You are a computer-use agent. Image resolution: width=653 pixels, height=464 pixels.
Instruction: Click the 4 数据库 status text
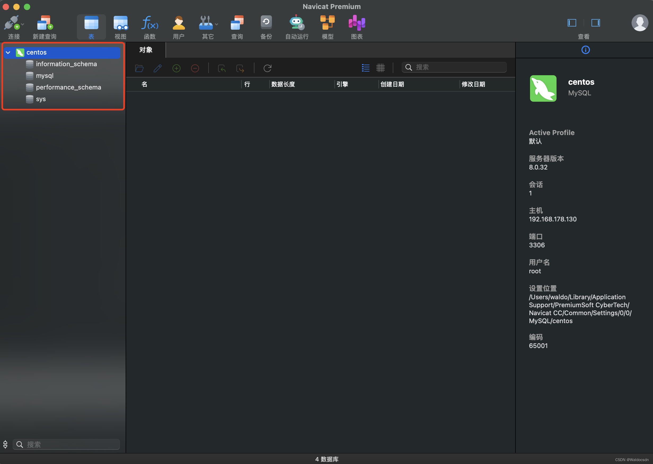point(326,459)
